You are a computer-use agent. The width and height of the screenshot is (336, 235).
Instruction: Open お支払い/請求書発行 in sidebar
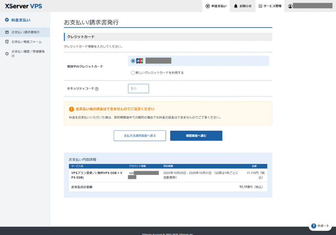[25, 32]
